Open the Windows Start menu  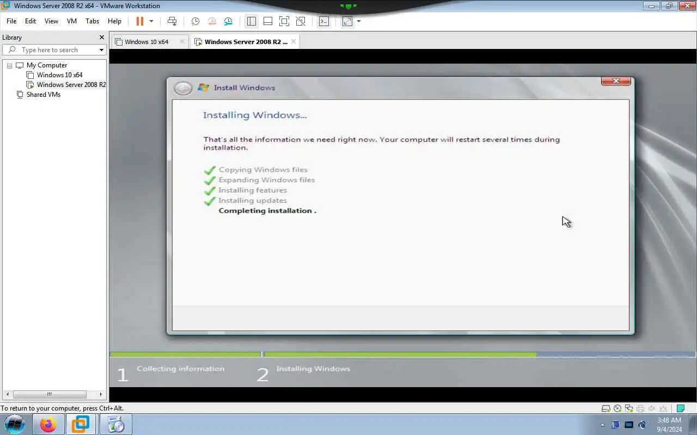tap(15, 424)
